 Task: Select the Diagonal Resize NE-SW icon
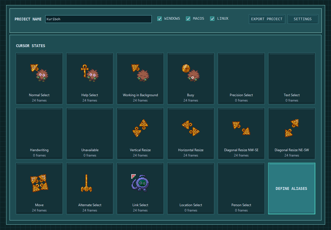[x=292, y=128]
